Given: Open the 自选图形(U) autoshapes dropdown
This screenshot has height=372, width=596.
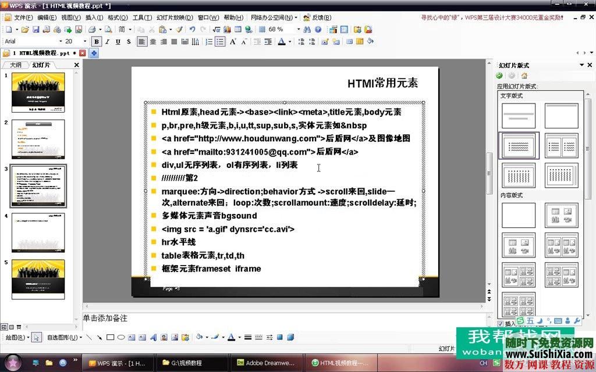Looking at the screenshot, I should point(64,337).
